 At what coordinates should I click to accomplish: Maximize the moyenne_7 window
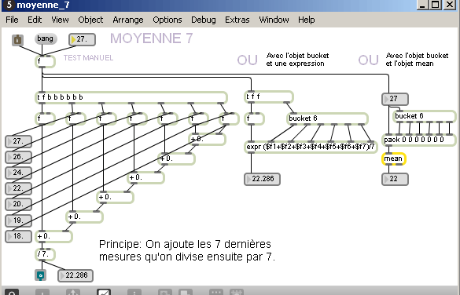pos(436,5)
